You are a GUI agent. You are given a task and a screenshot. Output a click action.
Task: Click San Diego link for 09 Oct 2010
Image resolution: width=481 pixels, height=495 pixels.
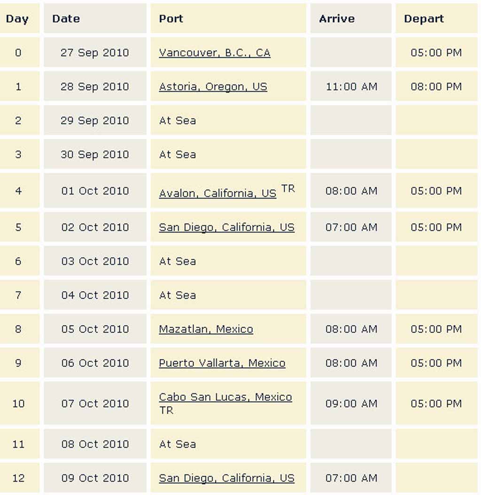[227, 478]
